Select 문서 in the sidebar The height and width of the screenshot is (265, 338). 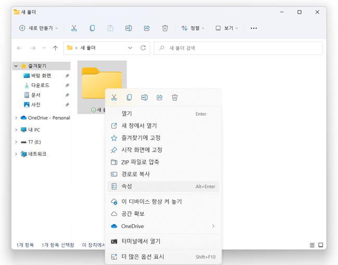[x=36, y=95]
